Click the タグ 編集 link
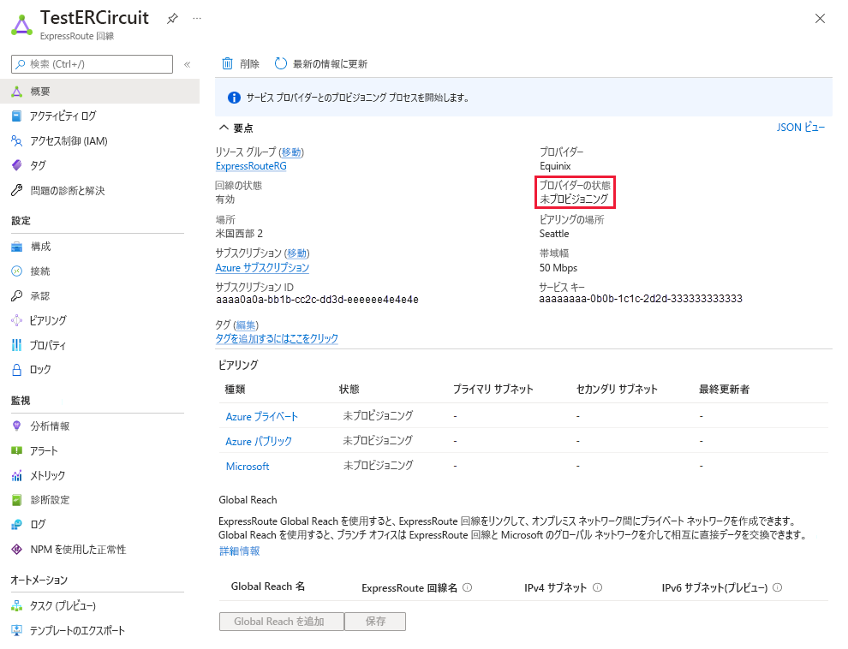 click(x=246, y=324)
